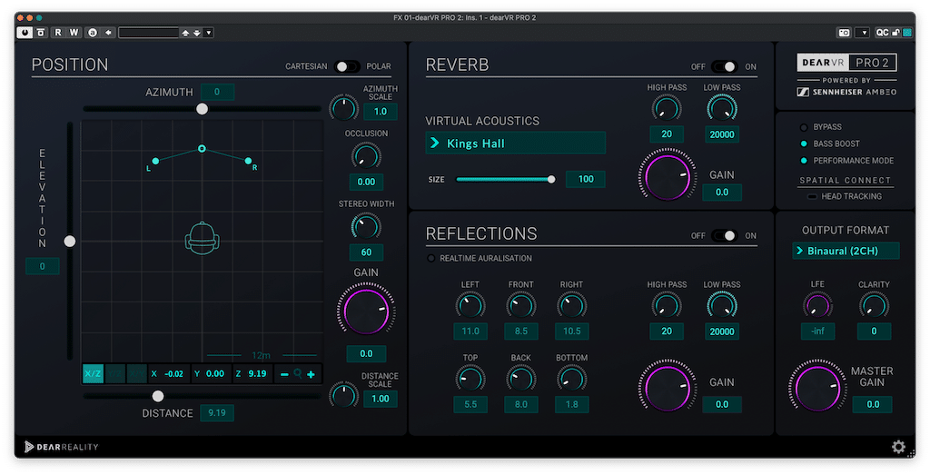Click the Distance slider handle
This screenshot has height=475, width=930.
tap(158, 396)
